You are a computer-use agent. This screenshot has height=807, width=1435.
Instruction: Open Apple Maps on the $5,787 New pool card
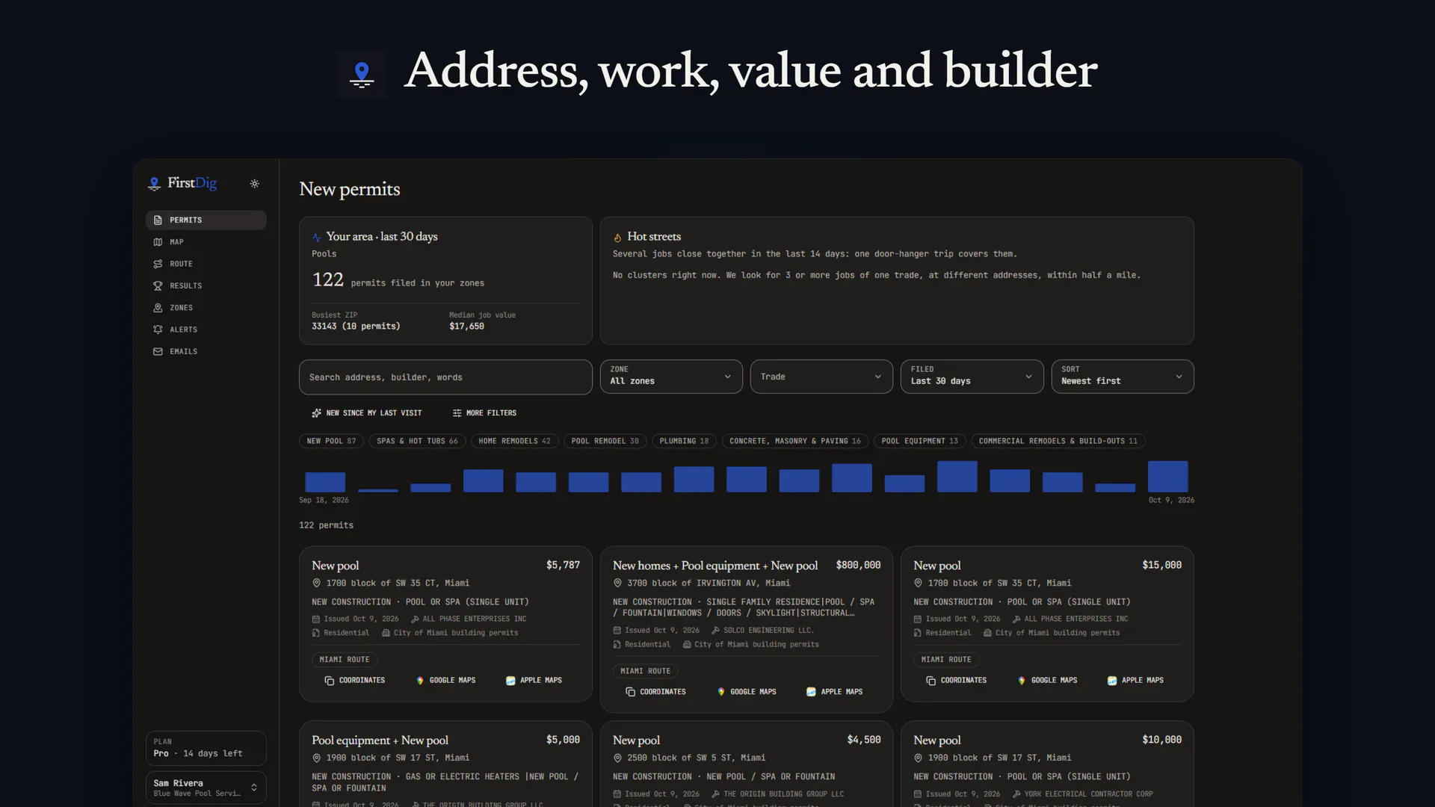click(534, 681)
